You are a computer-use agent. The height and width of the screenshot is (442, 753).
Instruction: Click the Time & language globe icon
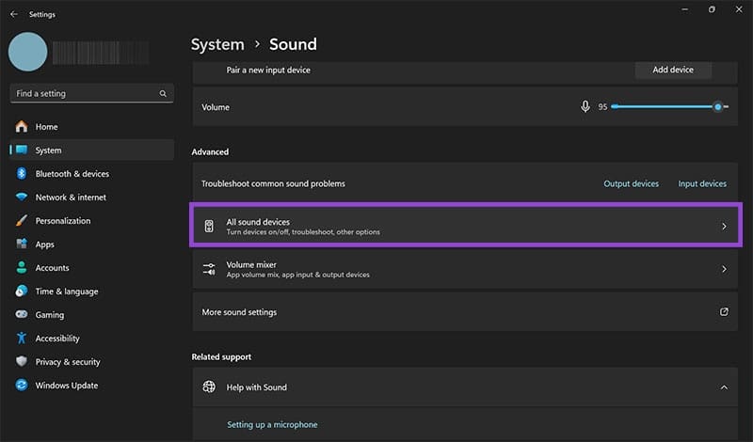(x=22, y=291)
